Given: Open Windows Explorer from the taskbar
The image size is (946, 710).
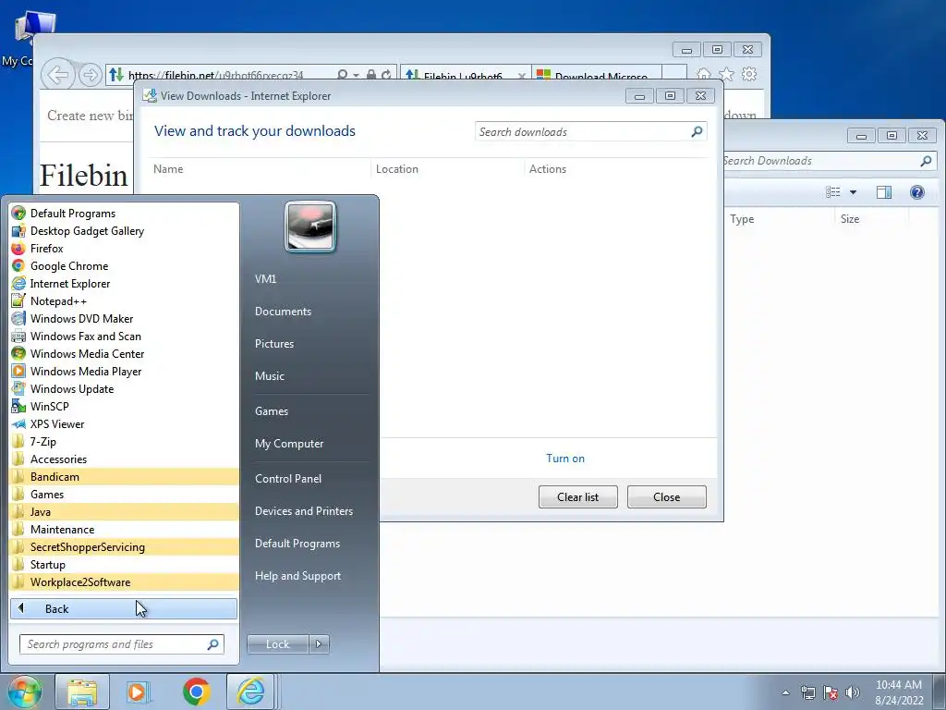Looking at the screenshot, I should point(82,692).
